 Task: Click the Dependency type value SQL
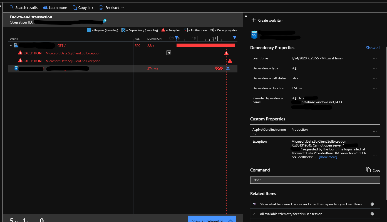click(x=294, y=68)
